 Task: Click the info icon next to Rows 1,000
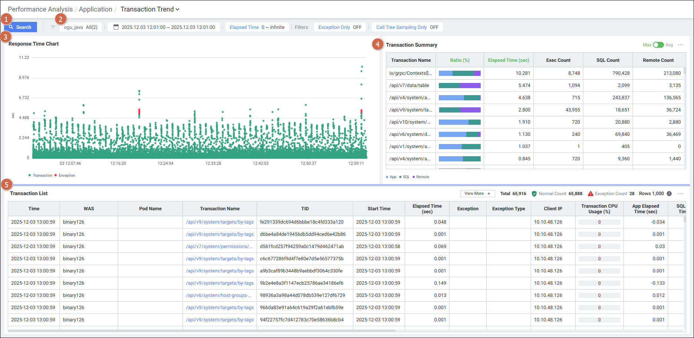[669, 194]
